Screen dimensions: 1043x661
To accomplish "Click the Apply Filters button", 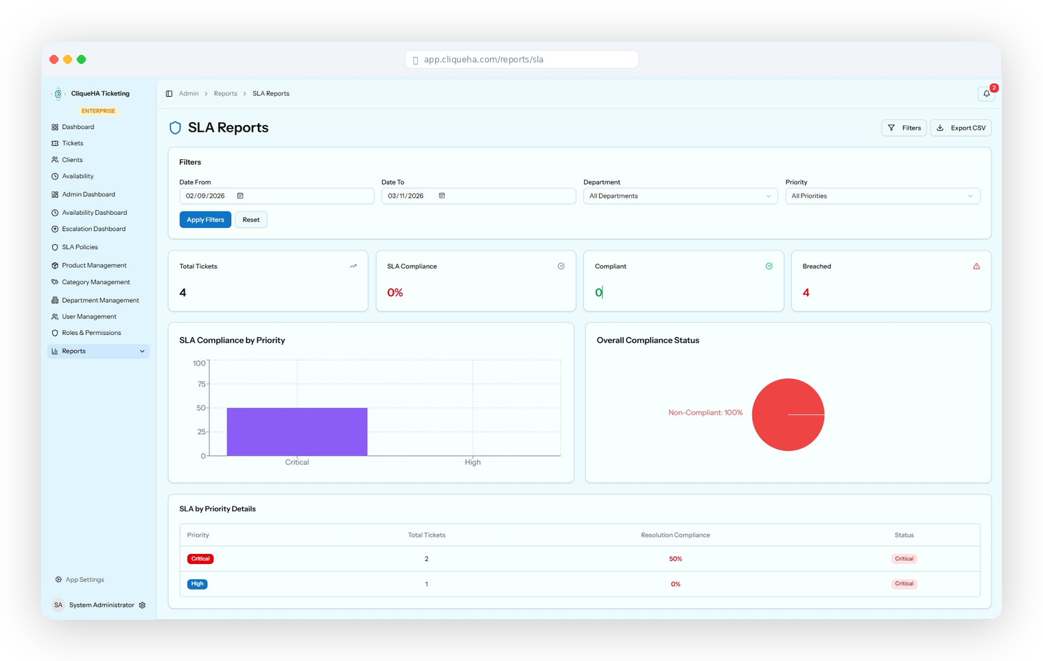I will [205, 220].
